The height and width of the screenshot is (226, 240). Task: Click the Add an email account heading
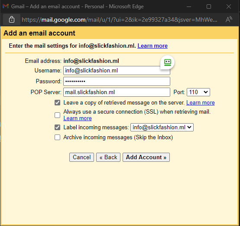tap(39, 33)
